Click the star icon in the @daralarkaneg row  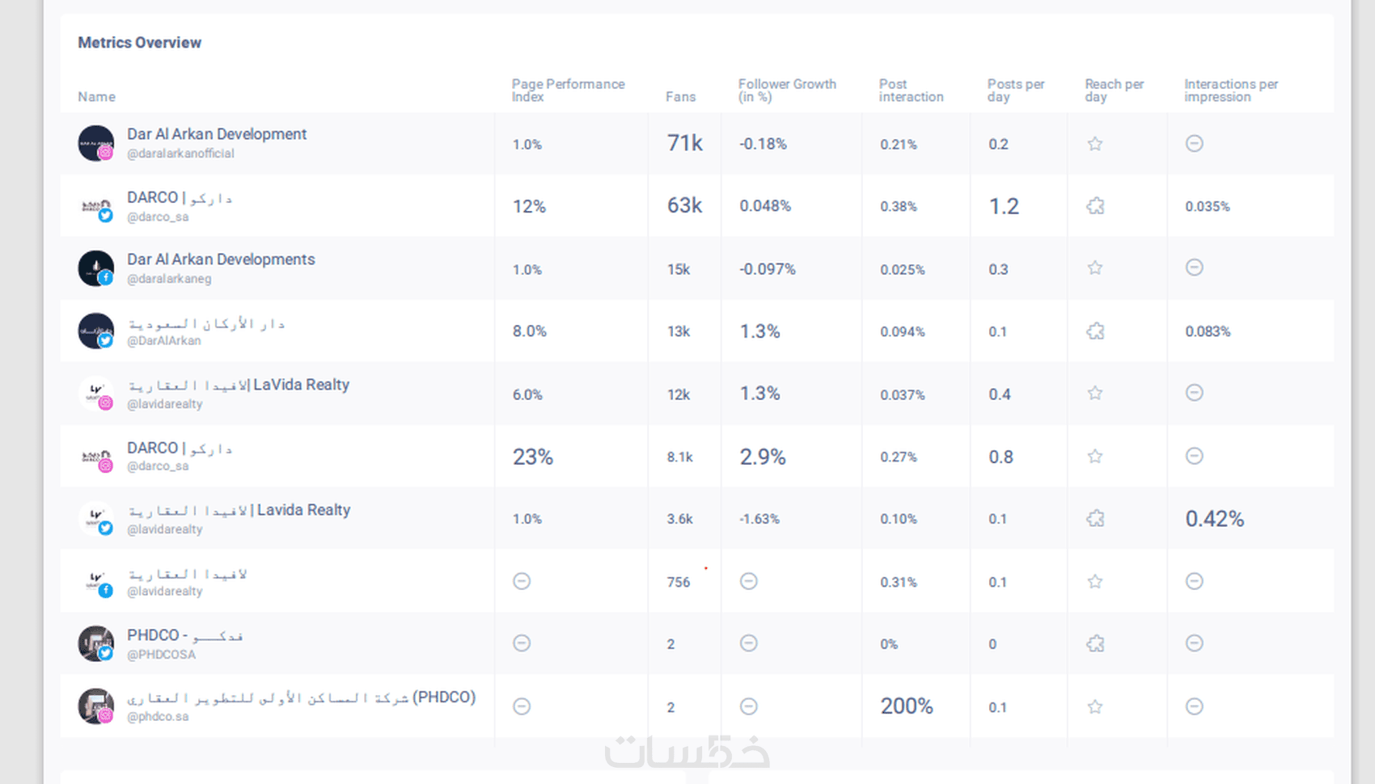[1094, 268]
